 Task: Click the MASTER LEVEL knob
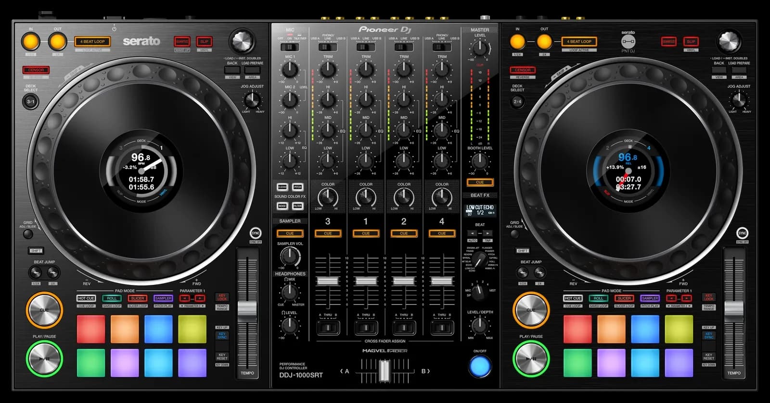[x=480, y=48]
